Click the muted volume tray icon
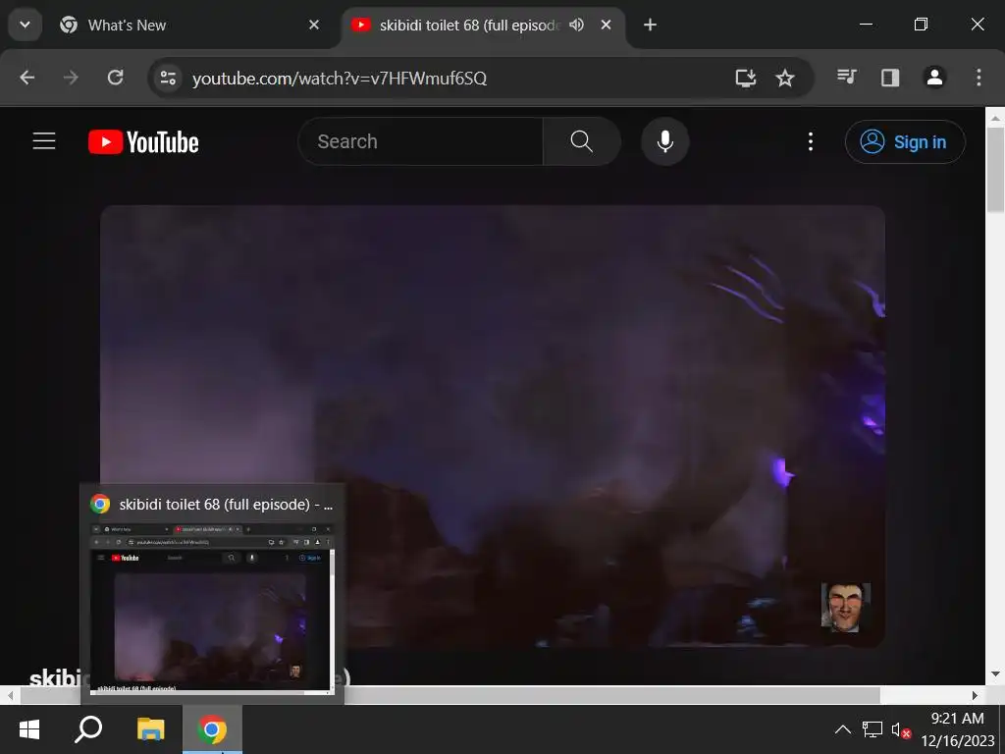1005x754 pixels. [x=901, y=729]
